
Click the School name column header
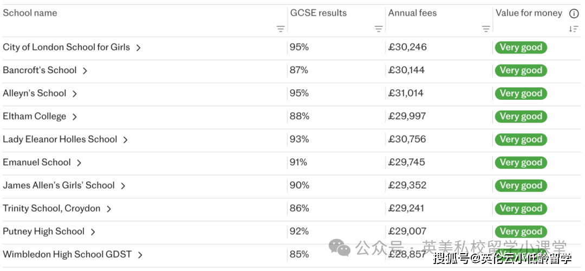click(30, 13)
